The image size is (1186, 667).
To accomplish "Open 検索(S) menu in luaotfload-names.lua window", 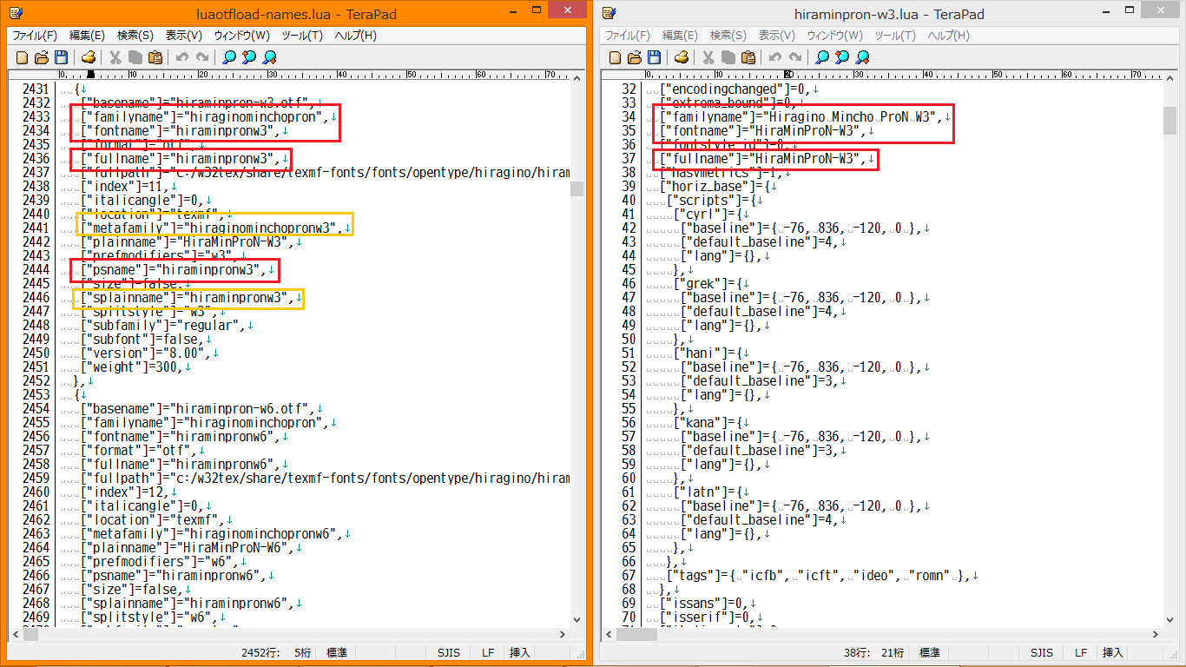I will 135,36.
